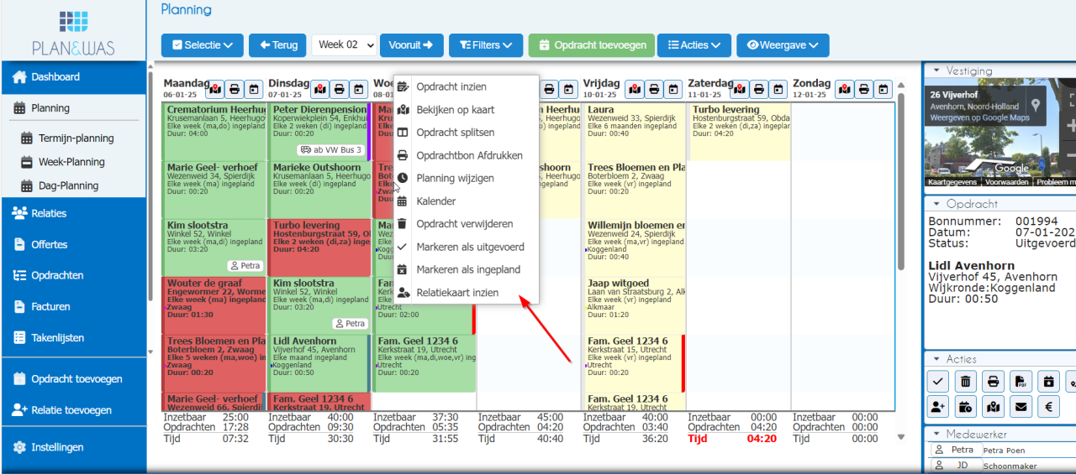
Task: Click the printer icon in Acties panel
Action: tap(994, 382)
